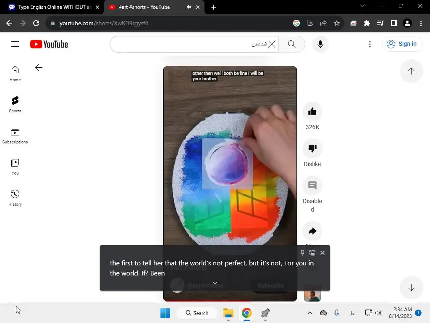Open the Extensions puzzle icon
This screenshot has width=430, height=323.
pyautogui.click(x=367, y=24)
